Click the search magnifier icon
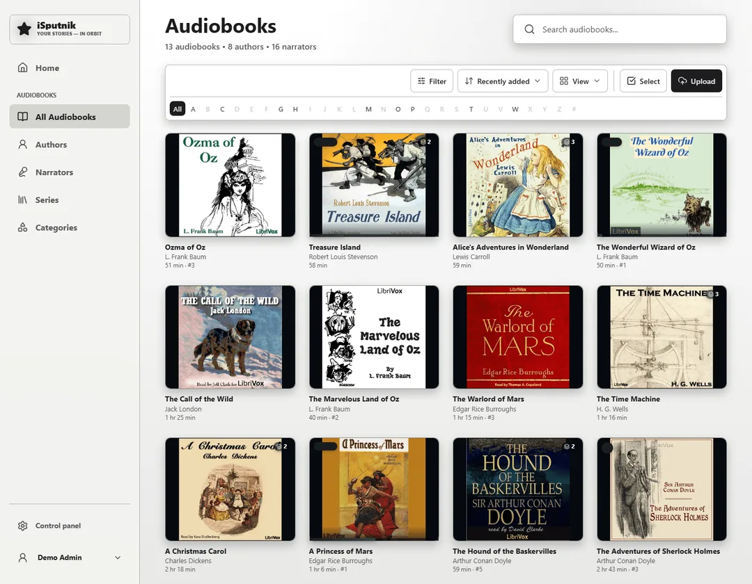Viewport: 752px width, 584px height. [529, 29]
